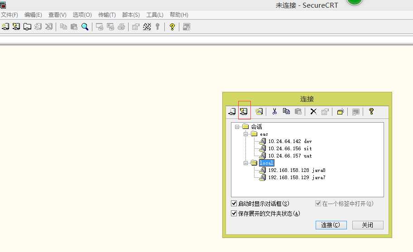Create a new session with dialog toolbar icon
Screen dimensions: 413x252
click(259, 112)
